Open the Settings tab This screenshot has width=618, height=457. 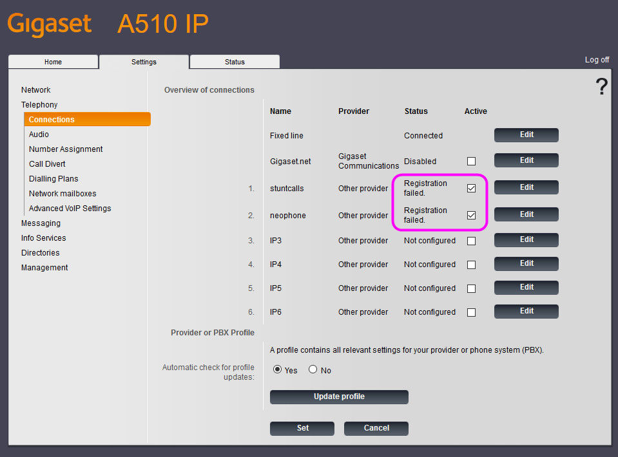(x=144, y=62)
